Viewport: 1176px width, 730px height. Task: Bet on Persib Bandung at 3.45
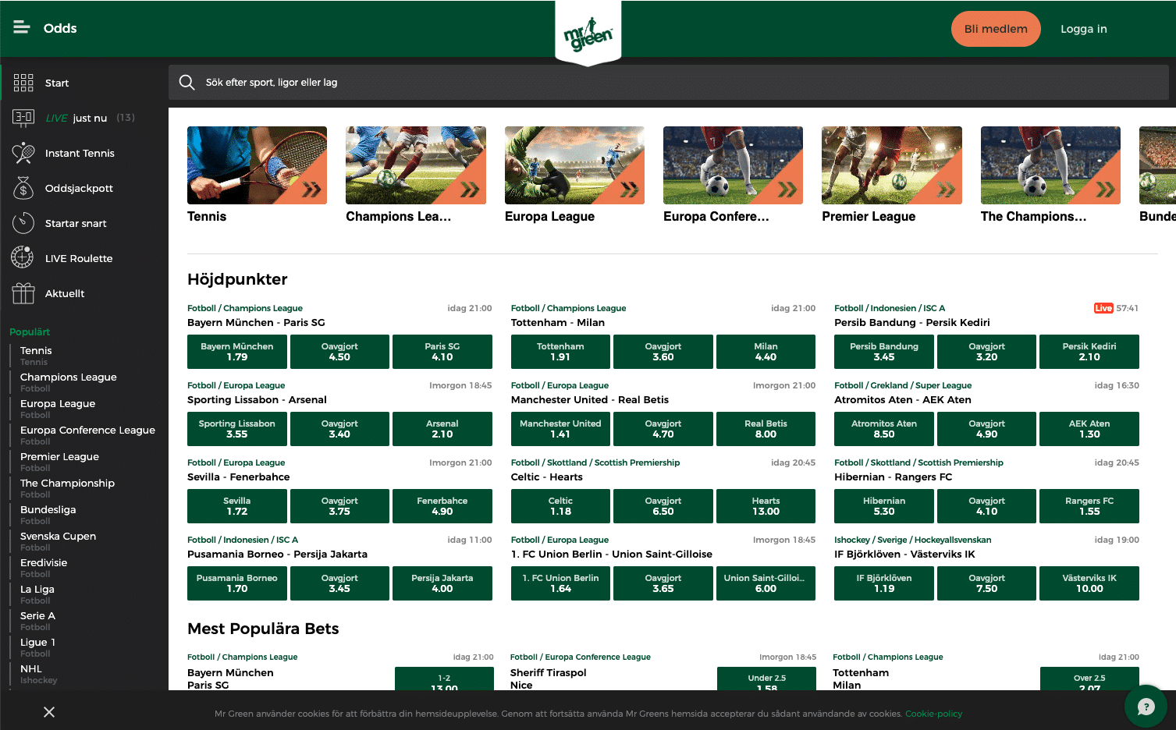coord(884,352)
